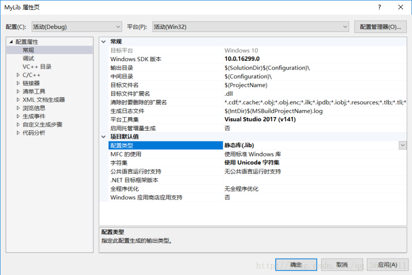Select the .NET 目标框架版本 property row
Viewport: 412px width, 275px height.
point(258,180)
